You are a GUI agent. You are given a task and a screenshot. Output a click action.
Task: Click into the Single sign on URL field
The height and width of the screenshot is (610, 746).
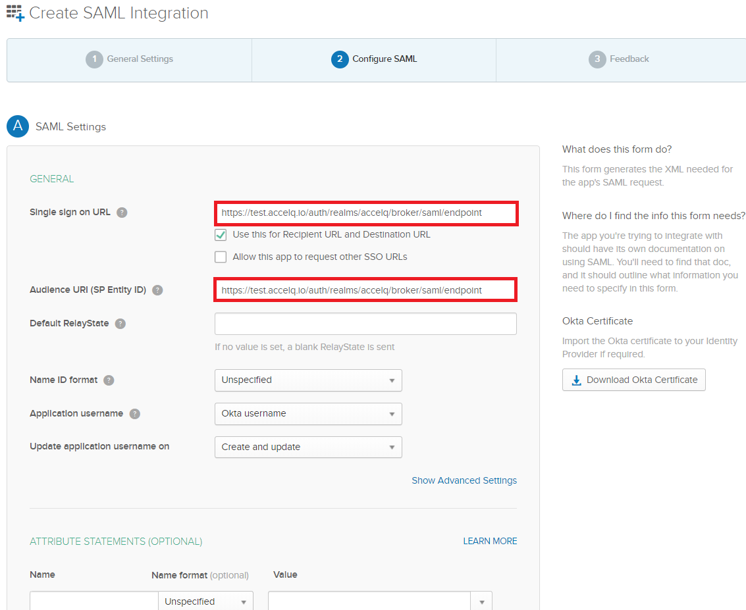point(366,213)
